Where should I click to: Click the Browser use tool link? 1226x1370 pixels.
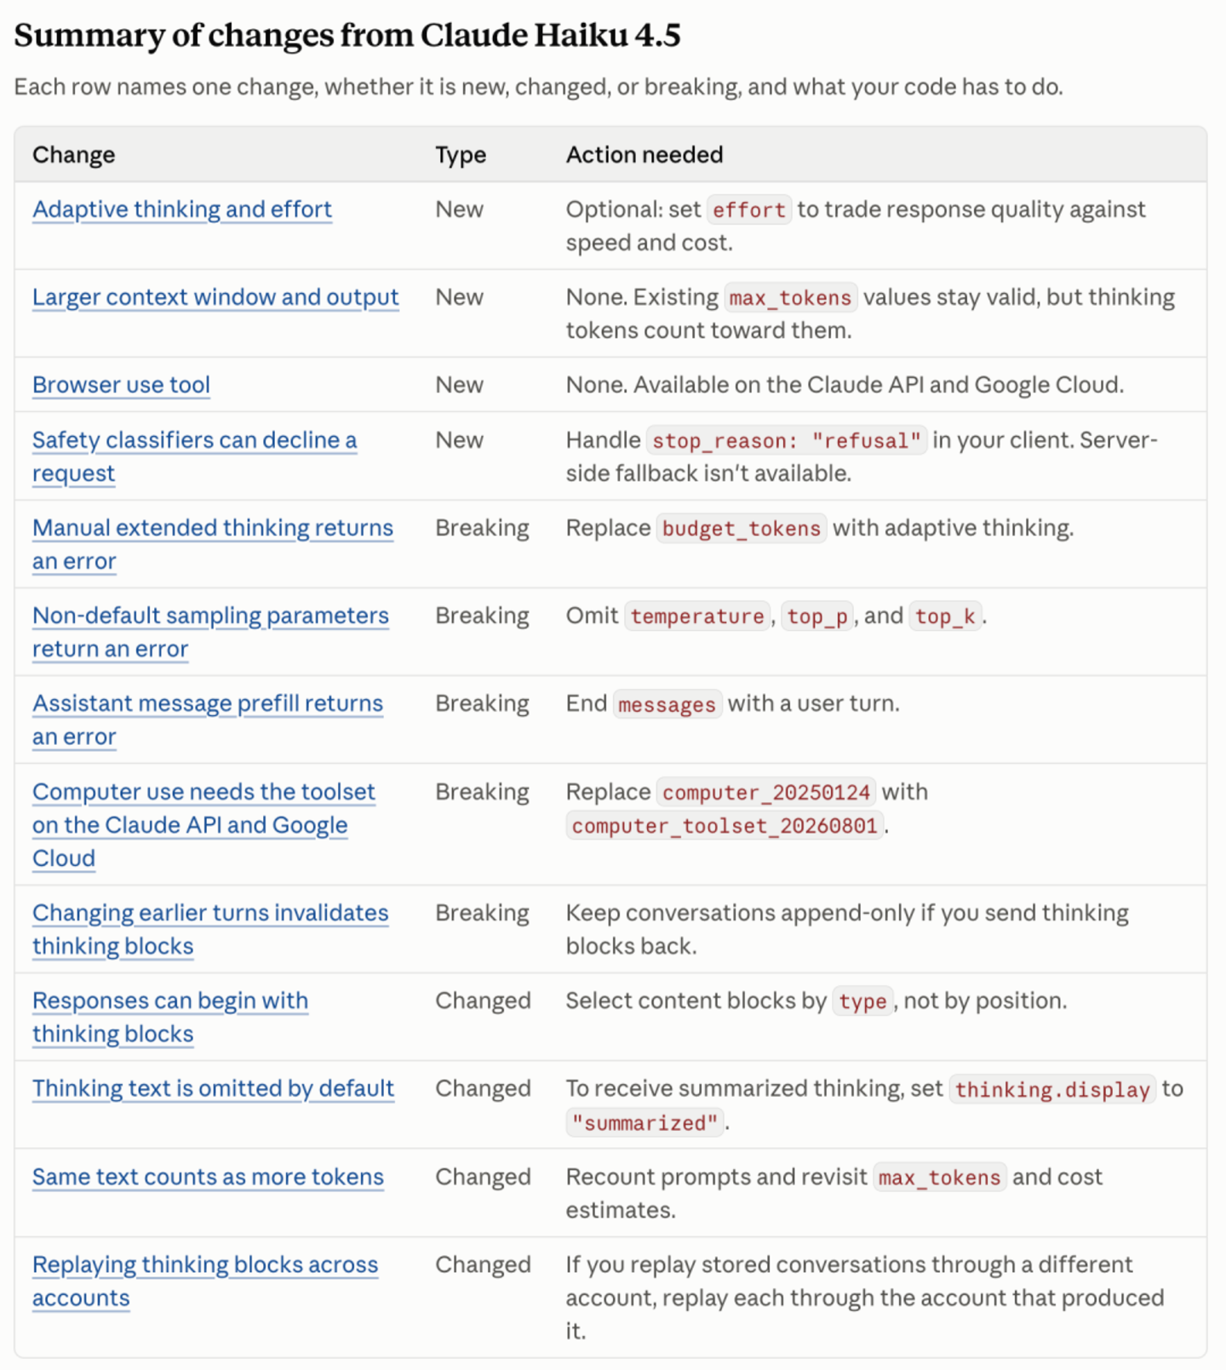click(121, 385)
